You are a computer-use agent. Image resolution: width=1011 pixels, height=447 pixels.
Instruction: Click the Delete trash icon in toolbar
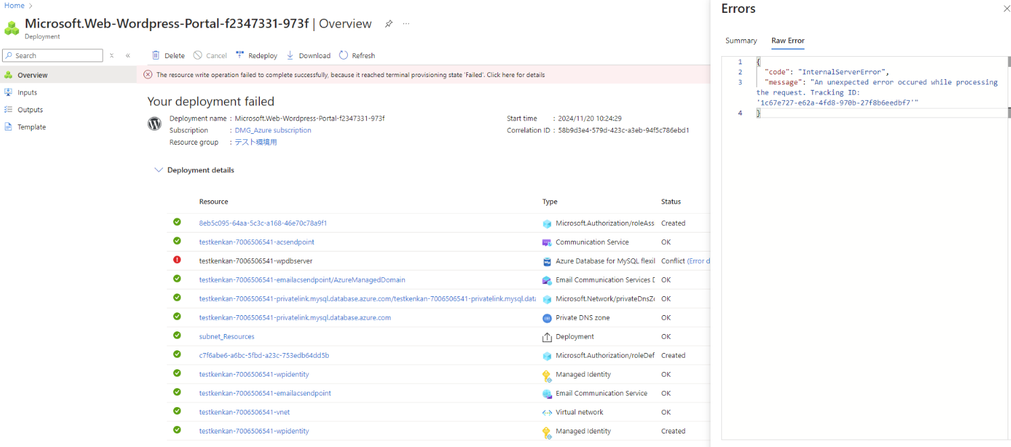click(x=156, y=55)
